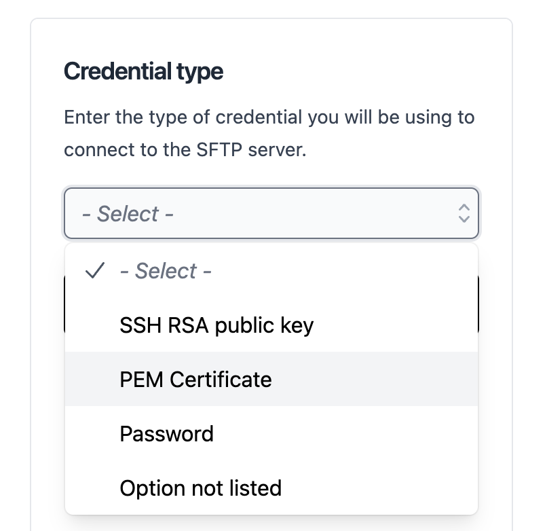The height and width of the screenshot is (531, 547).
Task: Click the checkmark icon beside - Select -
Action: click(94, 271)
